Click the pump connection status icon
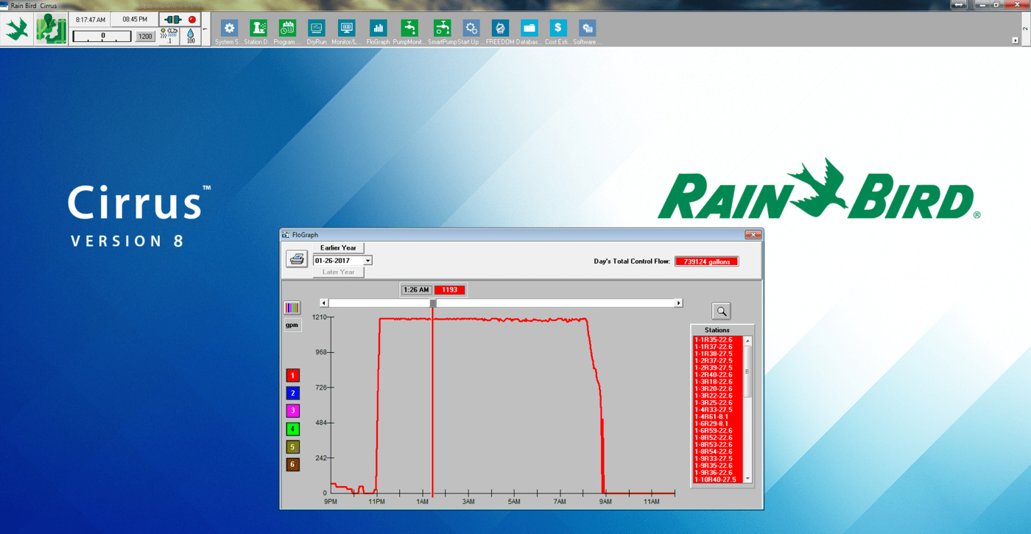 pyautogui.click(x=172, y=19)
